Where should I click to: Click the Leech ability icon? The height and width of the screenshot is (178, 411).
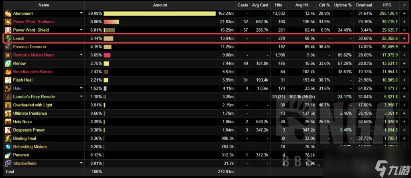coord(8,38)
